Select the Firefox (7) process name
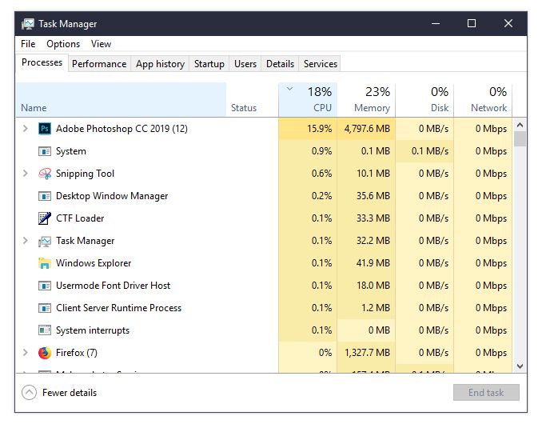 click(x=77, y=353)
